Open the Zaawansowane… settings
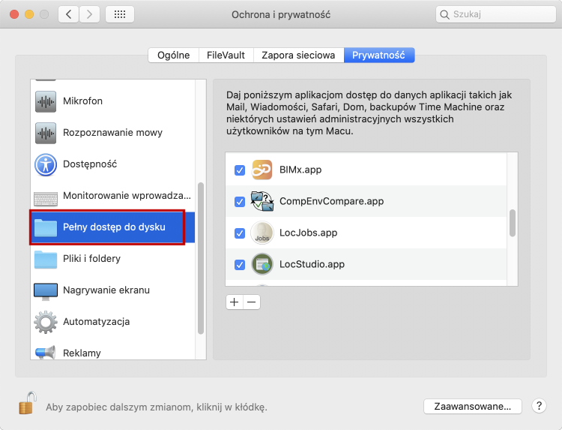This screenshot has width=562, height=430. (472, 406)
